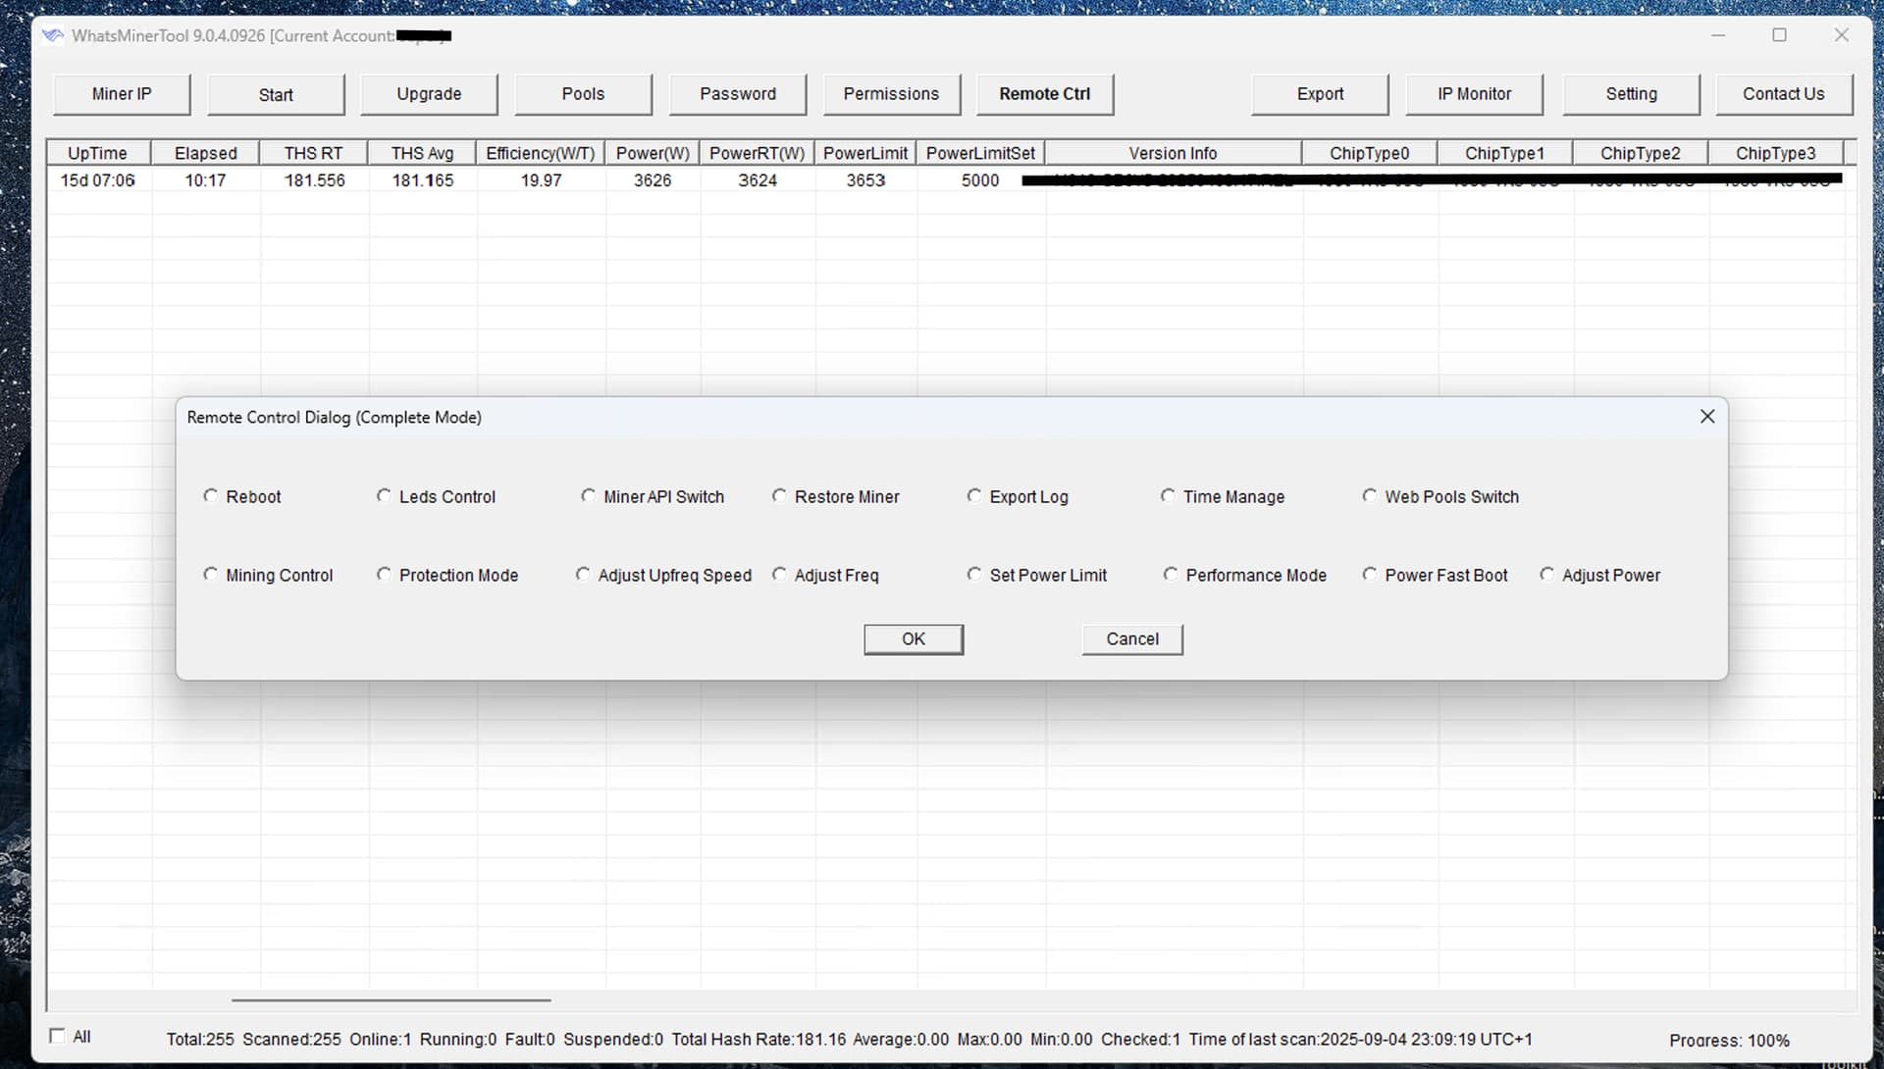1884x1069 pixels.
Task: Choose the Leds Control radio button
Action: click(384, 496)
